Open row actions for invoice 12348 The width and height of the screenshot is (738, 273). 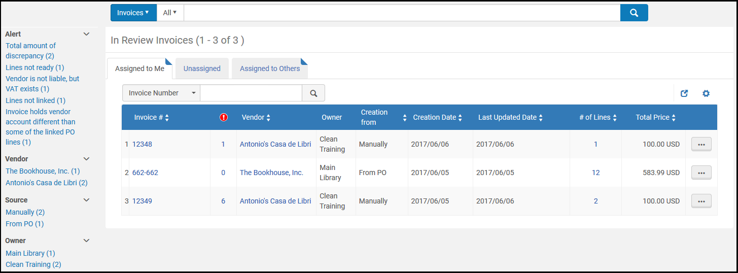(x=701, y=144)
